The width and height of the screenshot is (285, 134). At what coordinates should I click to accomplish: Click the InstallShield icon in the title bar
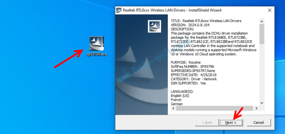(119, 10)
